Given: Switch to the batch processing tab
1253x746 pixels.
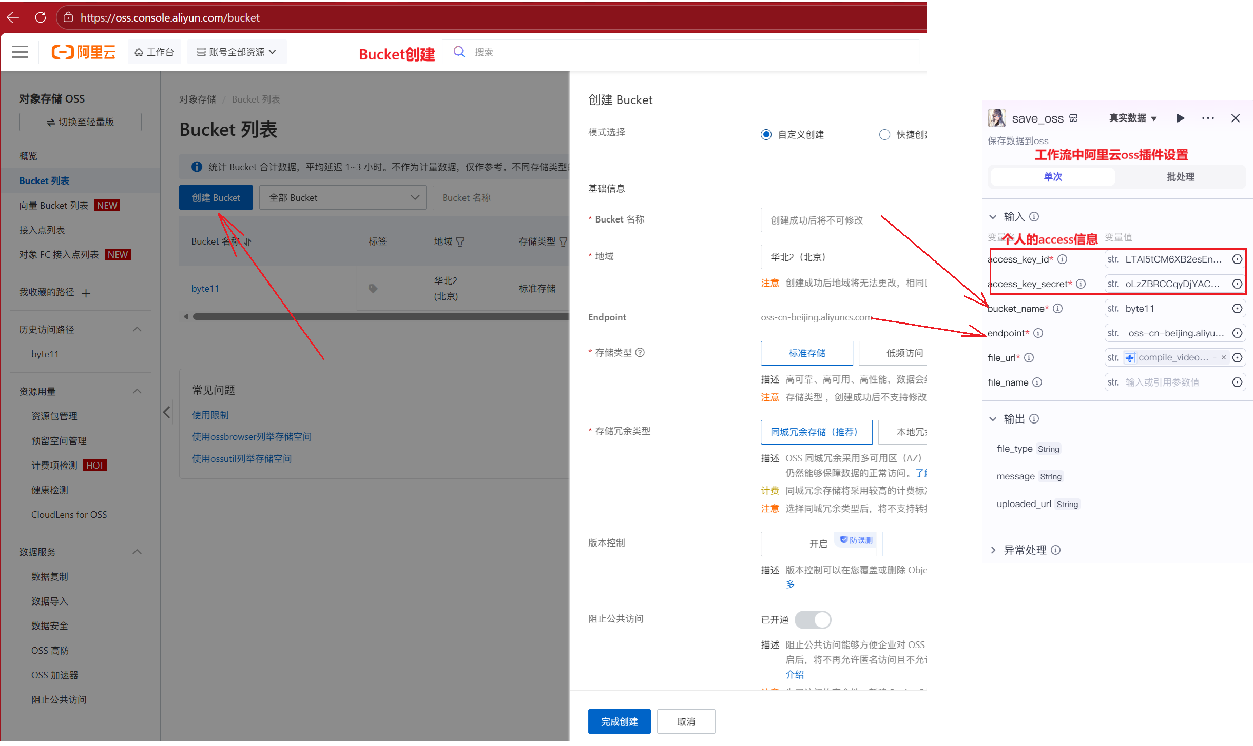Looking at the screenshot, I should [1180, 176].
